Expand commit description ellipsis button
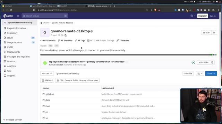The width and height of the screenshot is (222, 124). [127, 62]
